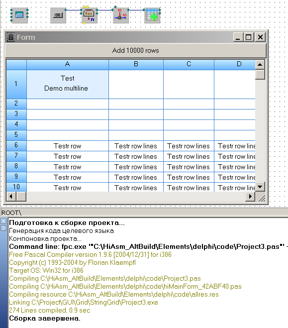This screenshot has width=288, height=328.
Task: Click horizontal scrollbar left arrow
Action: tap(11, 197)
